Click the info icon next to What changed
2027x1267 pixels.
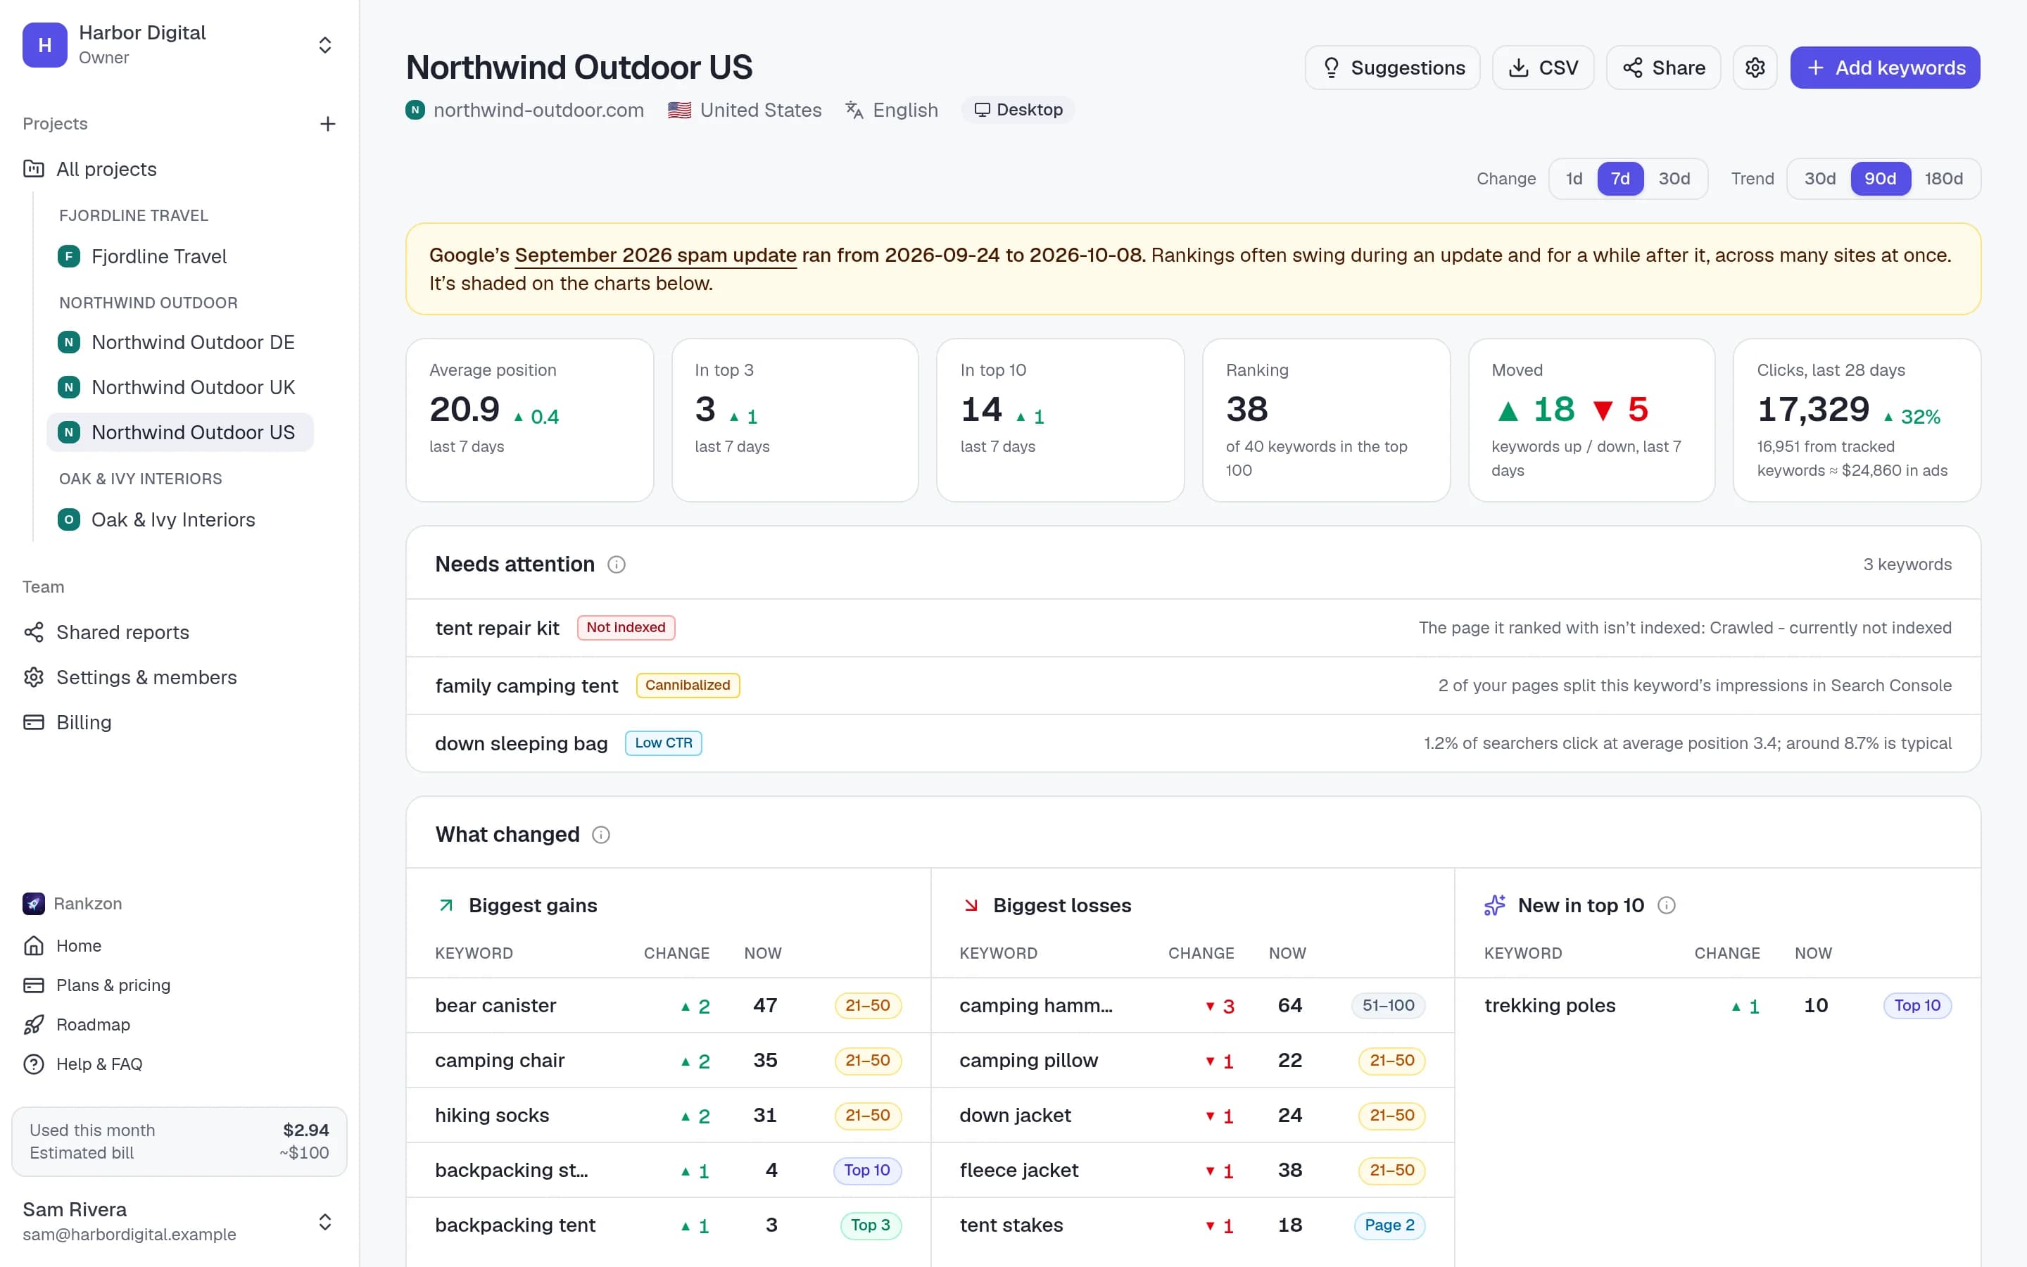[600, 835]
